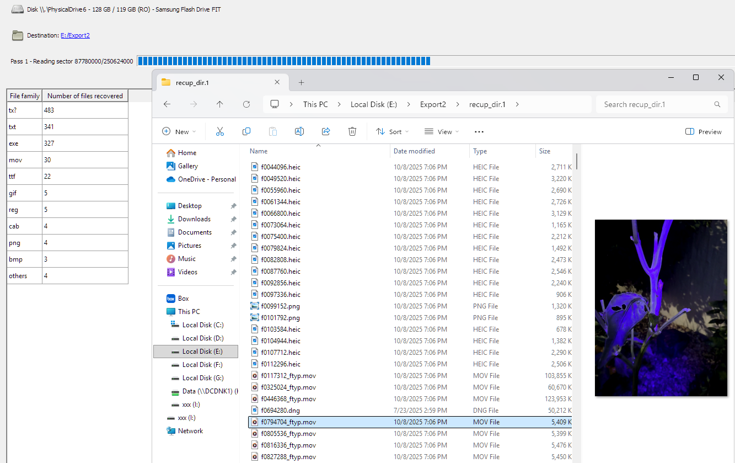
Task: Go up one folder level arrow
Action: [x=220, y=104]
